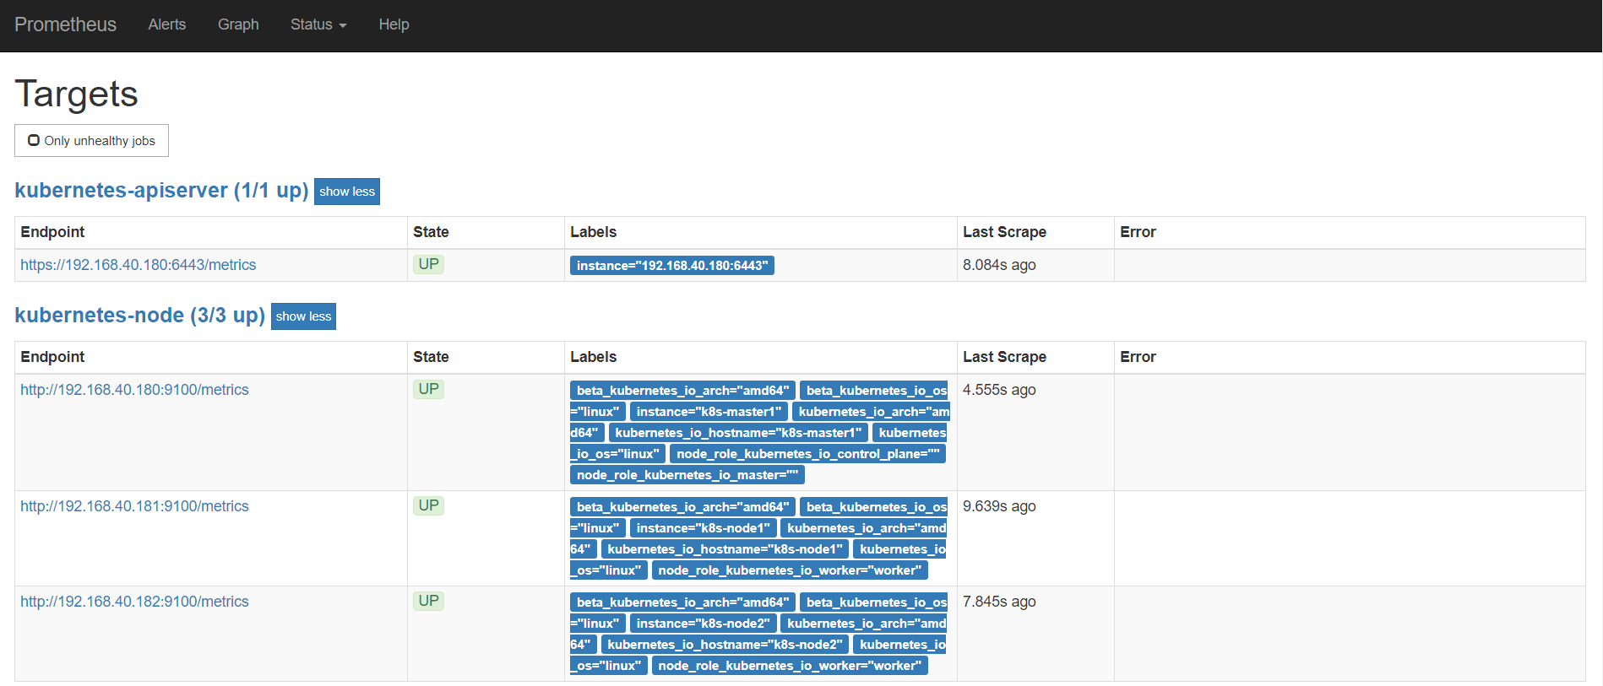The image size is (1603, 686).
Task: Collapse kubernetes-node with show less
Action: (303, 316)
